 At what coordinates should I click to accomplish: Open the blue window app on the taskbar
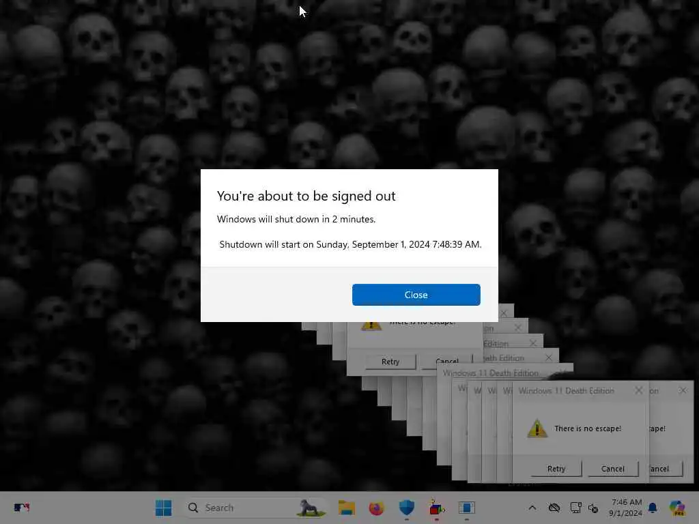coord(467,508)
